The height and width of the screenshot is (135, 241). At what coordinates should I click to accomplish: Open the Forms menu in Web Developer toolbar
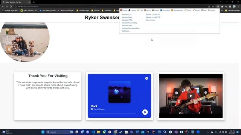click(x=147, y=10)
